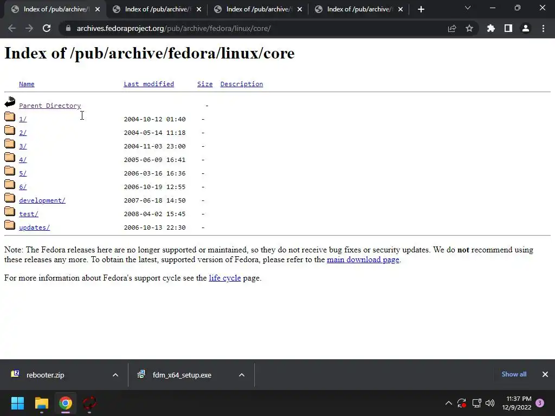Switch to the second browser tab
The image size is (555, 416).
click(157, 9)
